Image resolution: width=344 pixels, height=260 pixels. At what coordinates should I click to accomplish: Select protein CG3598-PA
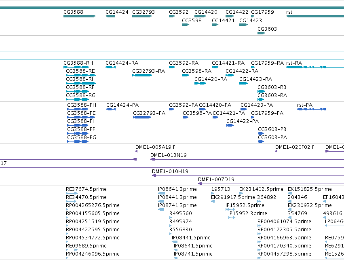(x=186, y=117)
